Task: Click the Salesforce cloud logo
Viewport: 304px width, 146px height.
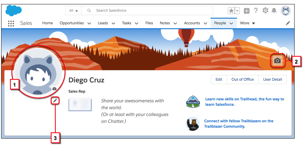Action: tap(14, 11)
